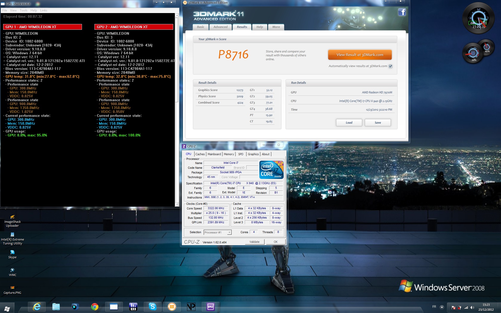The width and height of the screenshot is (501, 313).
Task: Open the NP icon in the taskbar
Action: click(x=191, y=307)
